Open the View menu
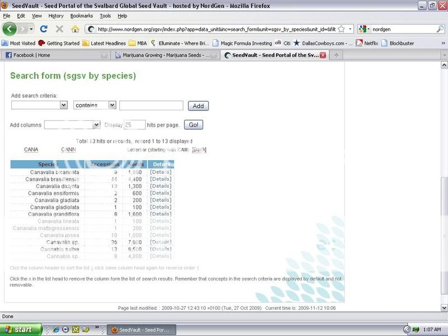448x336 pixels. (x=36, y=16)
